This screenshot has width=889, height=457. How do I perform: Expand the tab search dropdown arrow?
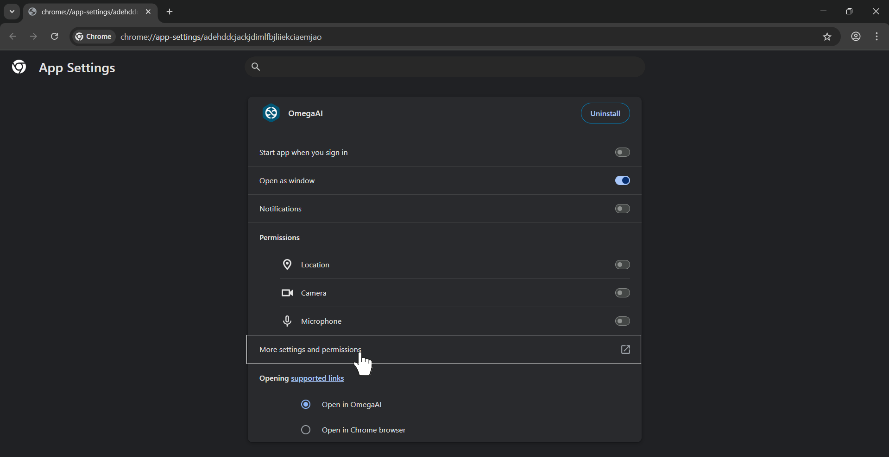[12, 12]
